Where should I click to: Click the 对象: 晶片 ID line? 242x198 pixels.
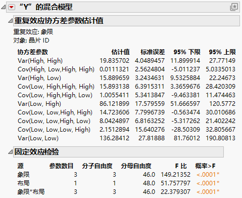click(31, 41)
